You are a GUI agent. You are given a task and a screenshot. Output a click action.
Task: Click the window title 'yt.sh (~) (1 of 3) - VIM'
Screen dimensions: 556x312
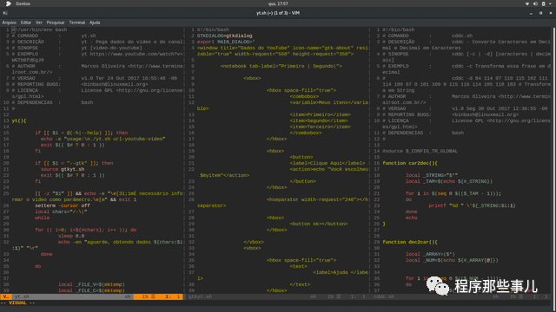[278, 13]
